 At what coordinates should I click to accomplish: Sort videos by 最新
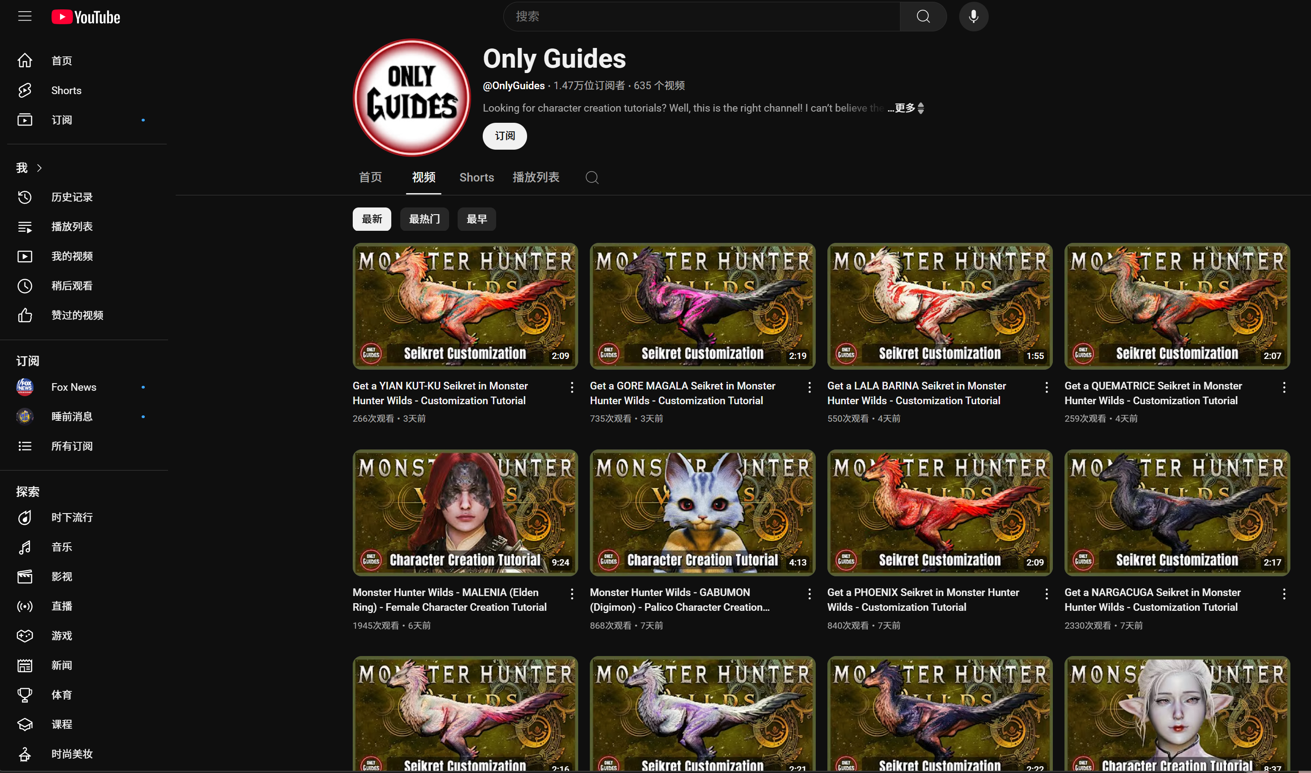pyautogui.click(x=372, y=219)
